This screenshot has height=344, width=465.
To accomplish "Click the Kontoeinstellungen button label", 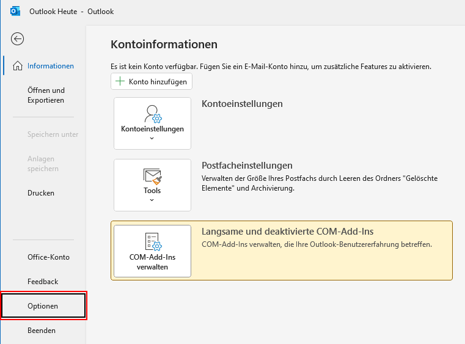I will pyautogui.click(x=152, y=129).
